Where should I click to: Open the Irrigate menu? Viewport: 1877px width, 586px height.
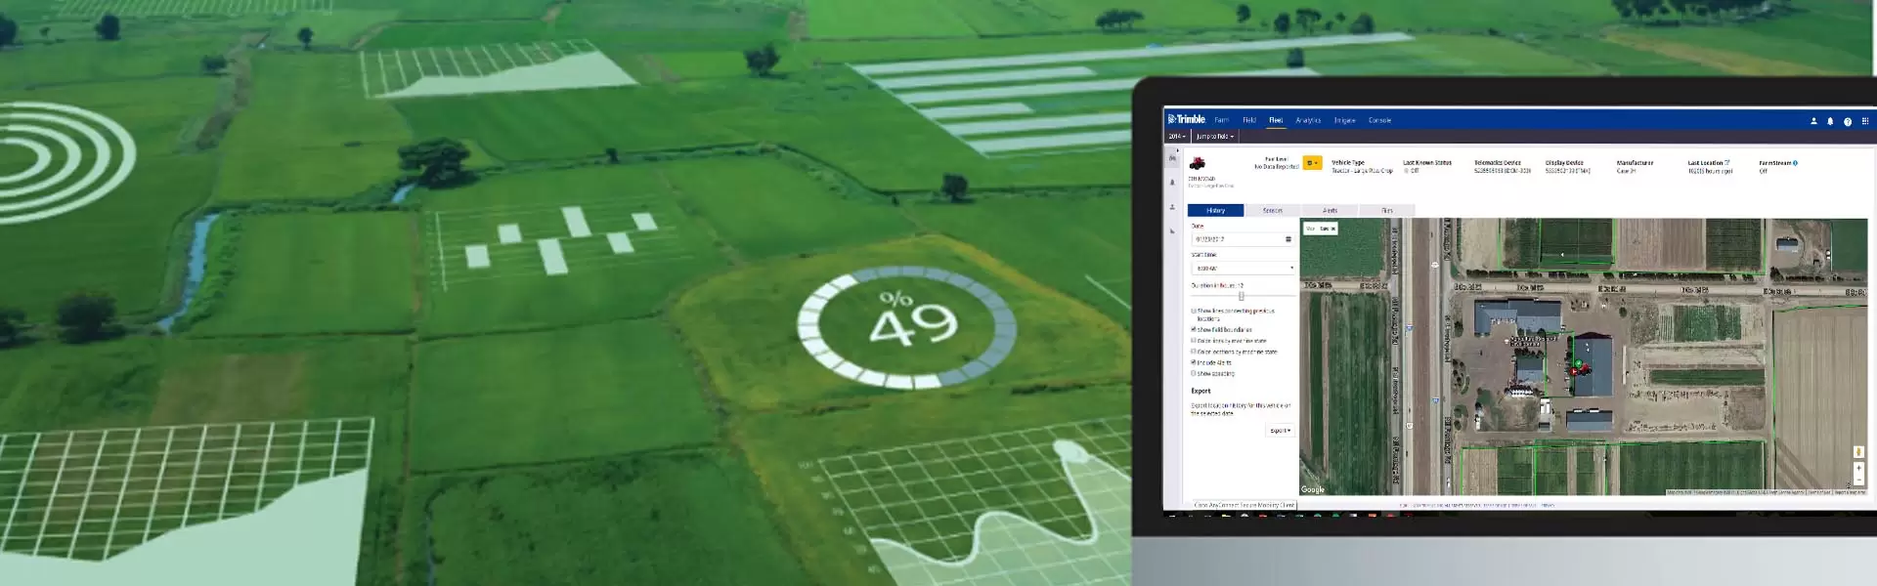pyautogui.click(x=1345, y=120)
